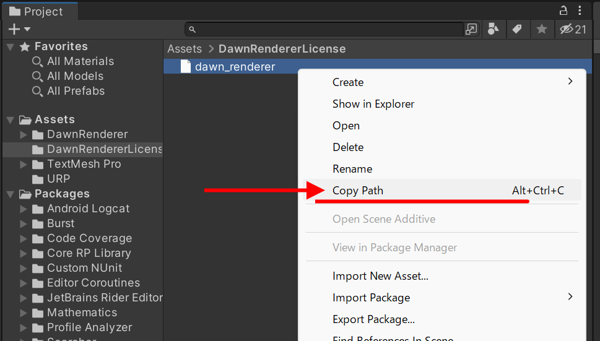Screen dimensions: 600x341
Task: Toggle the Project panel lock icon
Action: [x=563, y=11]
